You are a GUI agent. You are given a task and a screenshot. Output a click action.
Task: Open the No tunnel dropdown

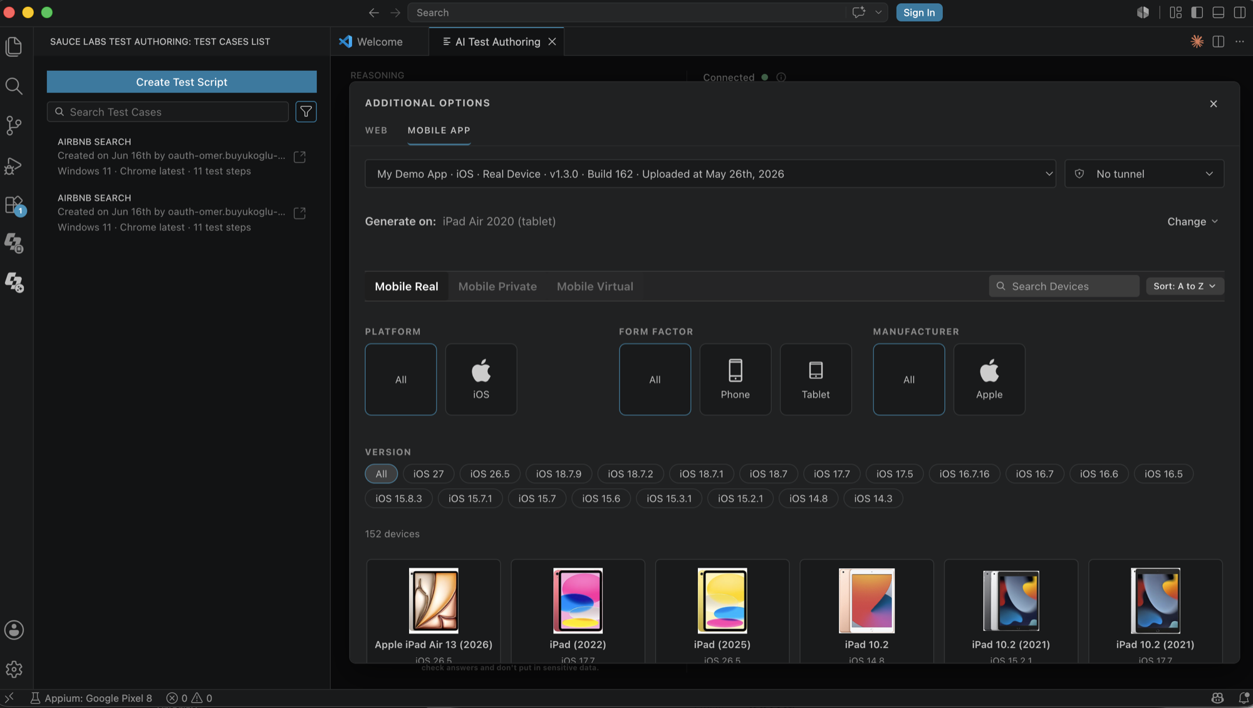pyautogui.click(x=1145, y=174)
